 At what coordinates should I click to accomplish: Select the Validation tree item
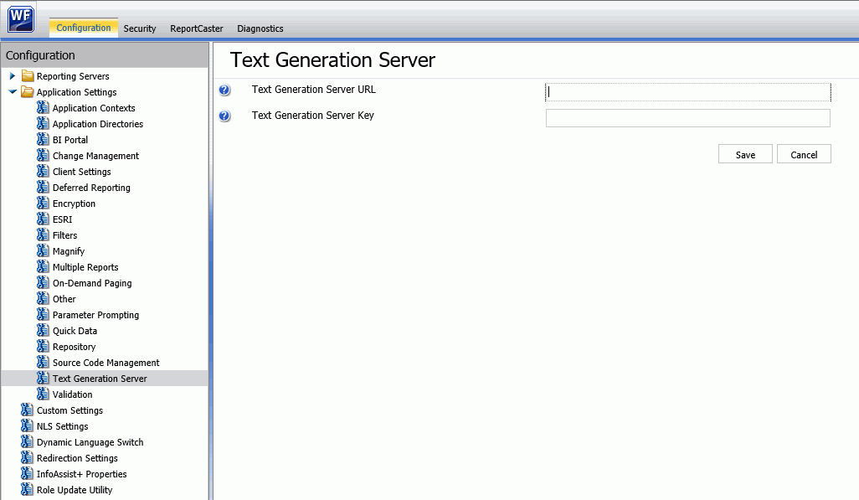72,394
